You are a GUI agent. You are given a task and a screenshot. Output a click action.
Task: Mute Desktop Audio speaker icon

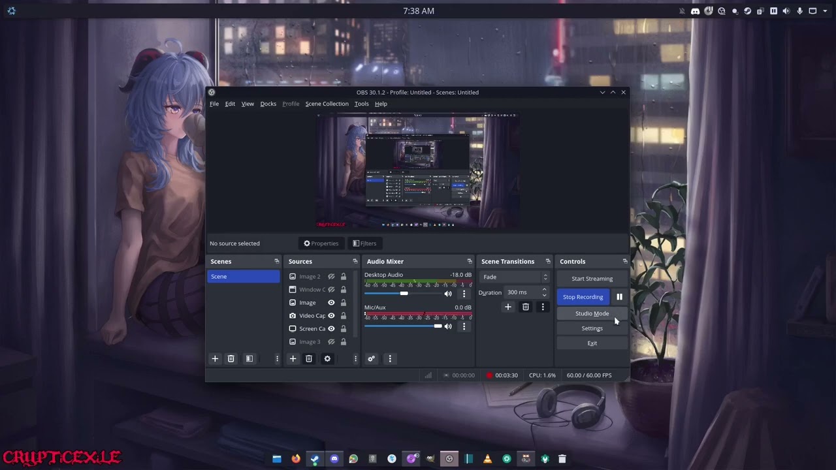coord(448,294)
